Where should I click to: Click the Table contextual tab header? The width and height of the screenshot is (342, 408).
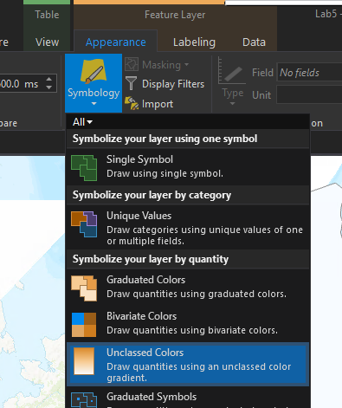point(47,15)
